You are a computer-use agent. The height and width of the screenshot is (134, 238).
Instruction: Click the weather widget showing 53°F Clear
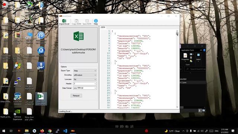tap(172, 131)
